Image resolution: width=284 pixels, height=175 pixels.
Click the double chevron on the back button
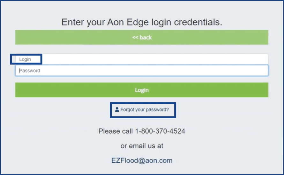[x=135, y=38]
